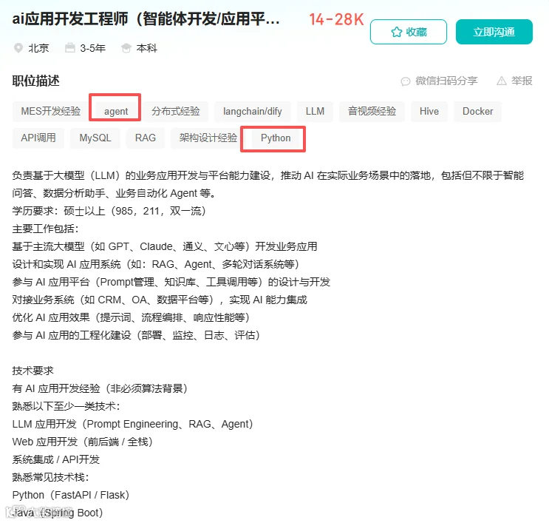Click the line 优化 AI 应用效果
The height and width of the screenshot is (523, 549).
coord(131,317)
